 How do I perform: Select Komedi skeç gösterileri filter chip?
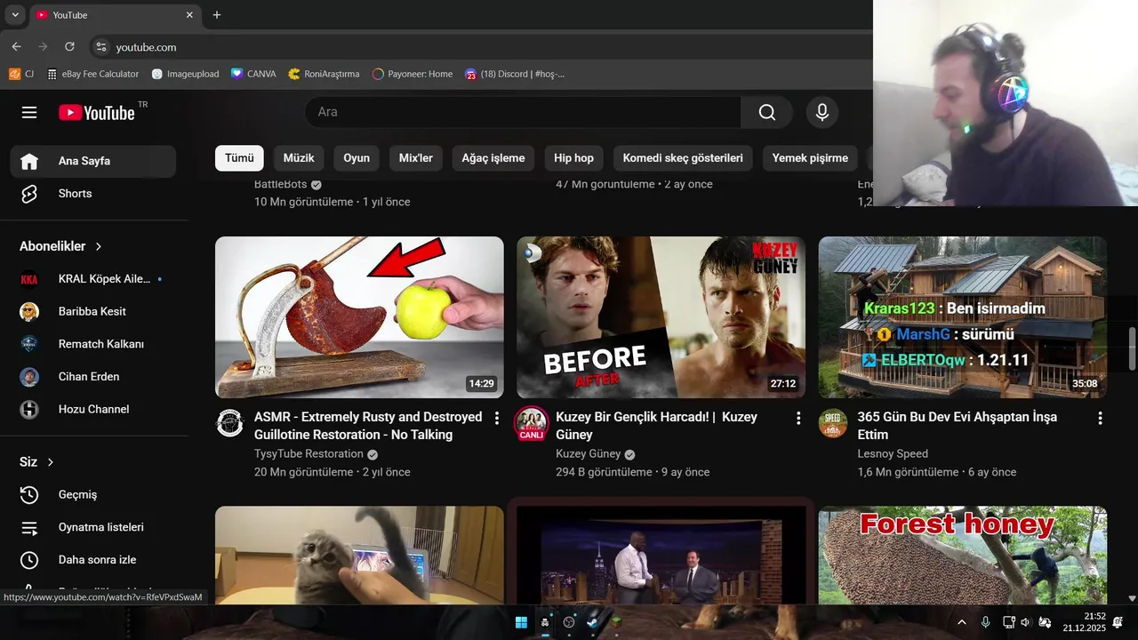683,158
